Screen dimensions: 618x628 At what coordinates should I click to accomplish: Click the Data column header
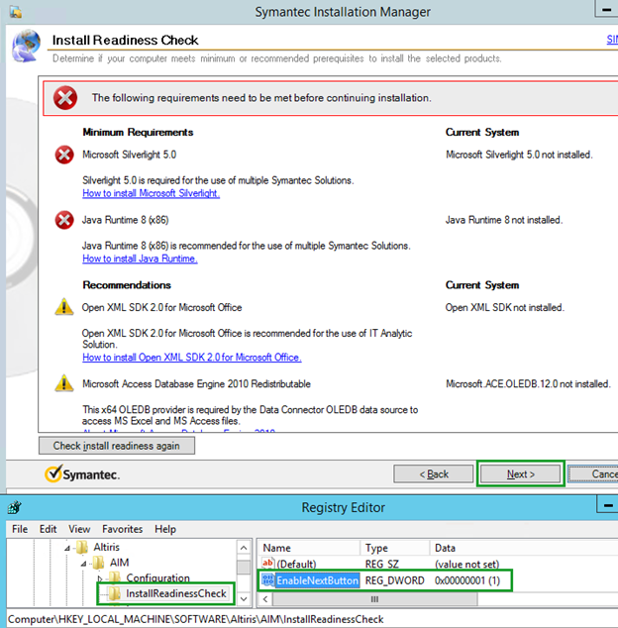click(524, 548)
